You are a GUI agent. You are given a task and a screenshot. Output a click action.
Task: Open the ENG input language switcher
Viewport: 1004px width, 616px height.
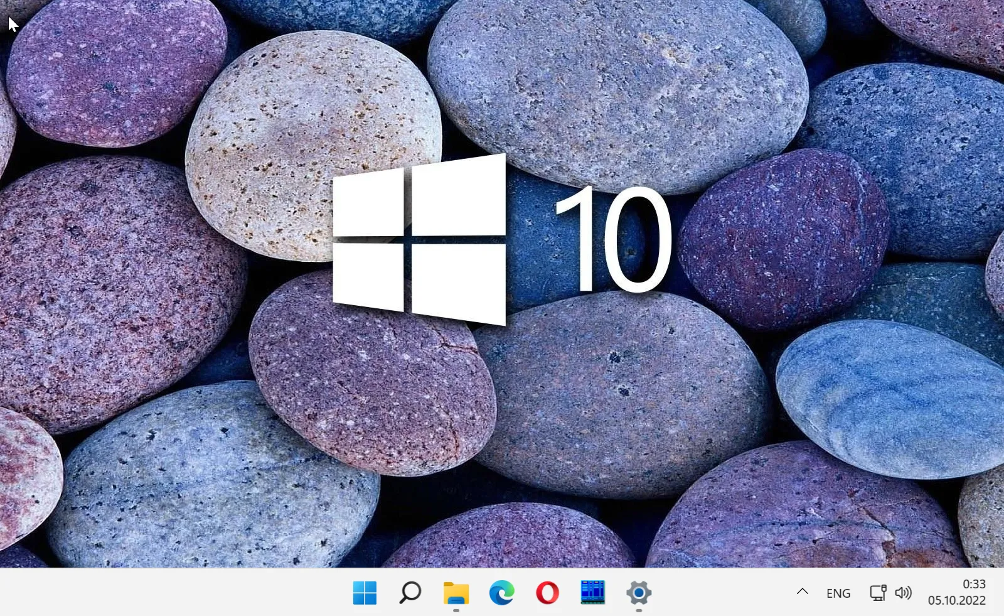[x=838, y=593]
